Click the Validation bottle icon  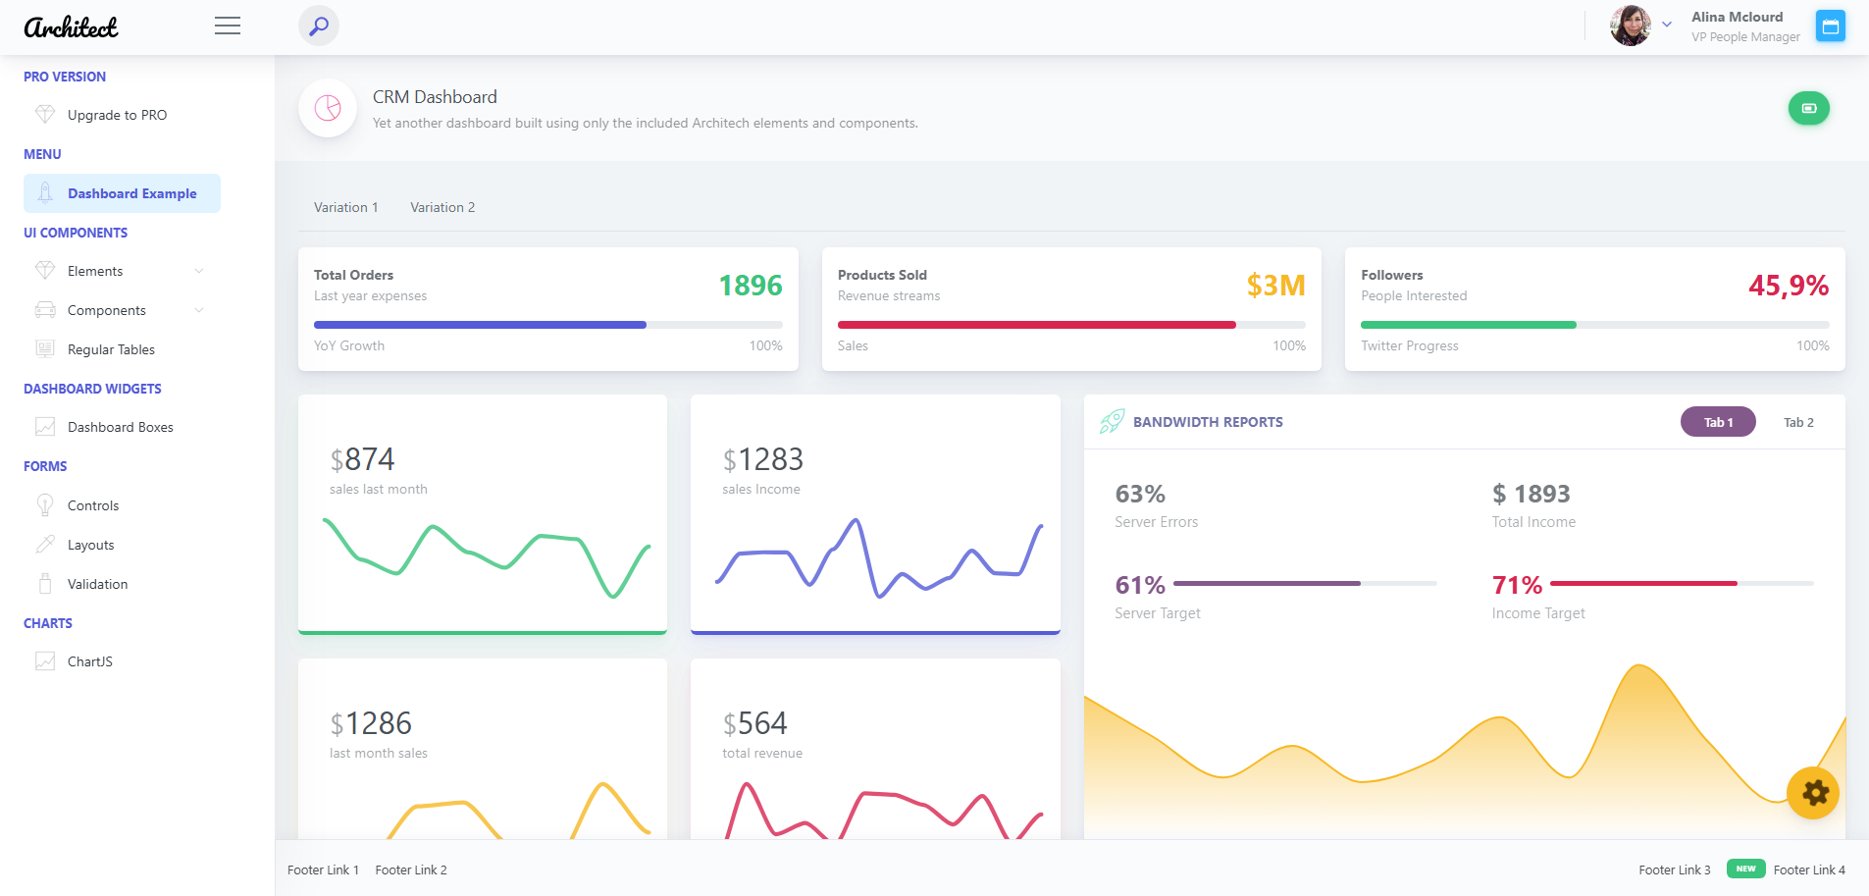click(45, 584)
